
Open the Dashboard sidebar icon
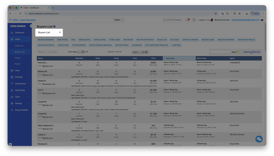(x=12, y=33)
